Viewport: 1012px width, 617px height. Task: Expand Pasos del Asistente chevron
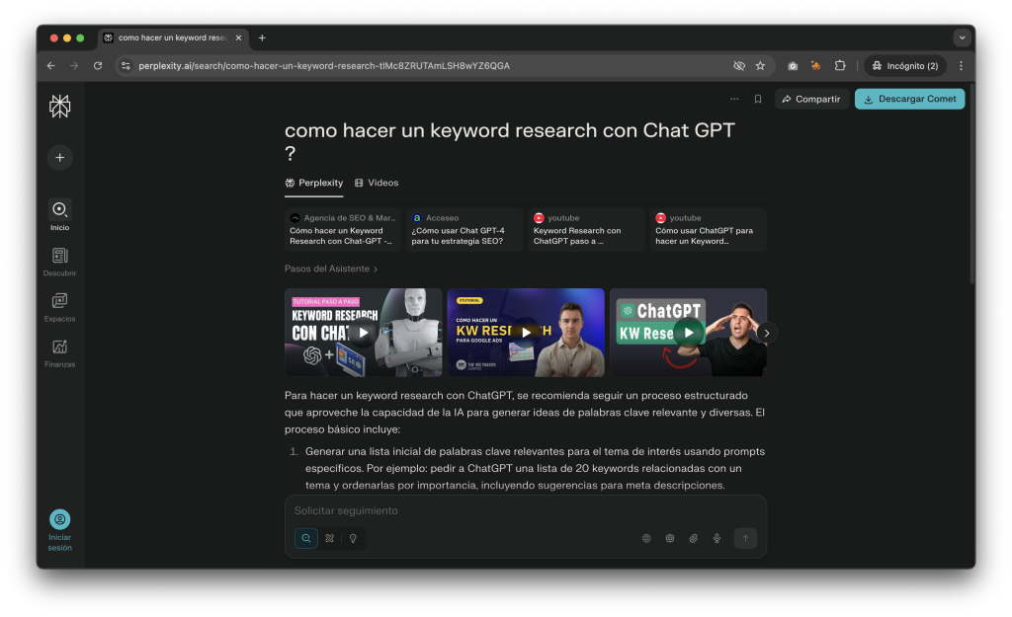[376, 269]
